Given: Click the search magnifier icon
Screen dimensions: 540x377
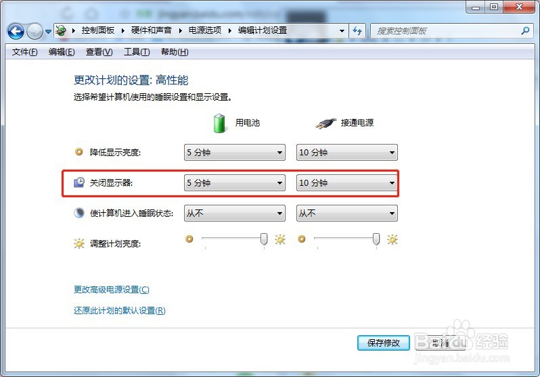Looking at the screenshot, I should pyautogui.click(x=525, y=31).
